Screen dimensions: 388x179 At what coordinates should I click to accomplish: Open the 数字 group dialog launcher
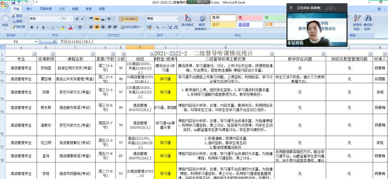[x=177, y=35]
